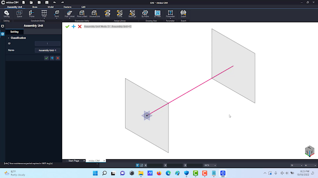Open Firefox from taskbar
The image size is (318, 178).
159,173
